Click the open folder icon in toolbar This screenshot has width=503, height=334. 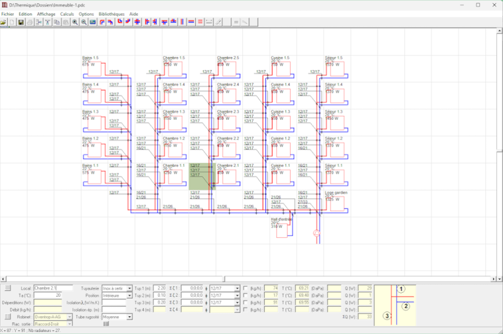point(4,22)
